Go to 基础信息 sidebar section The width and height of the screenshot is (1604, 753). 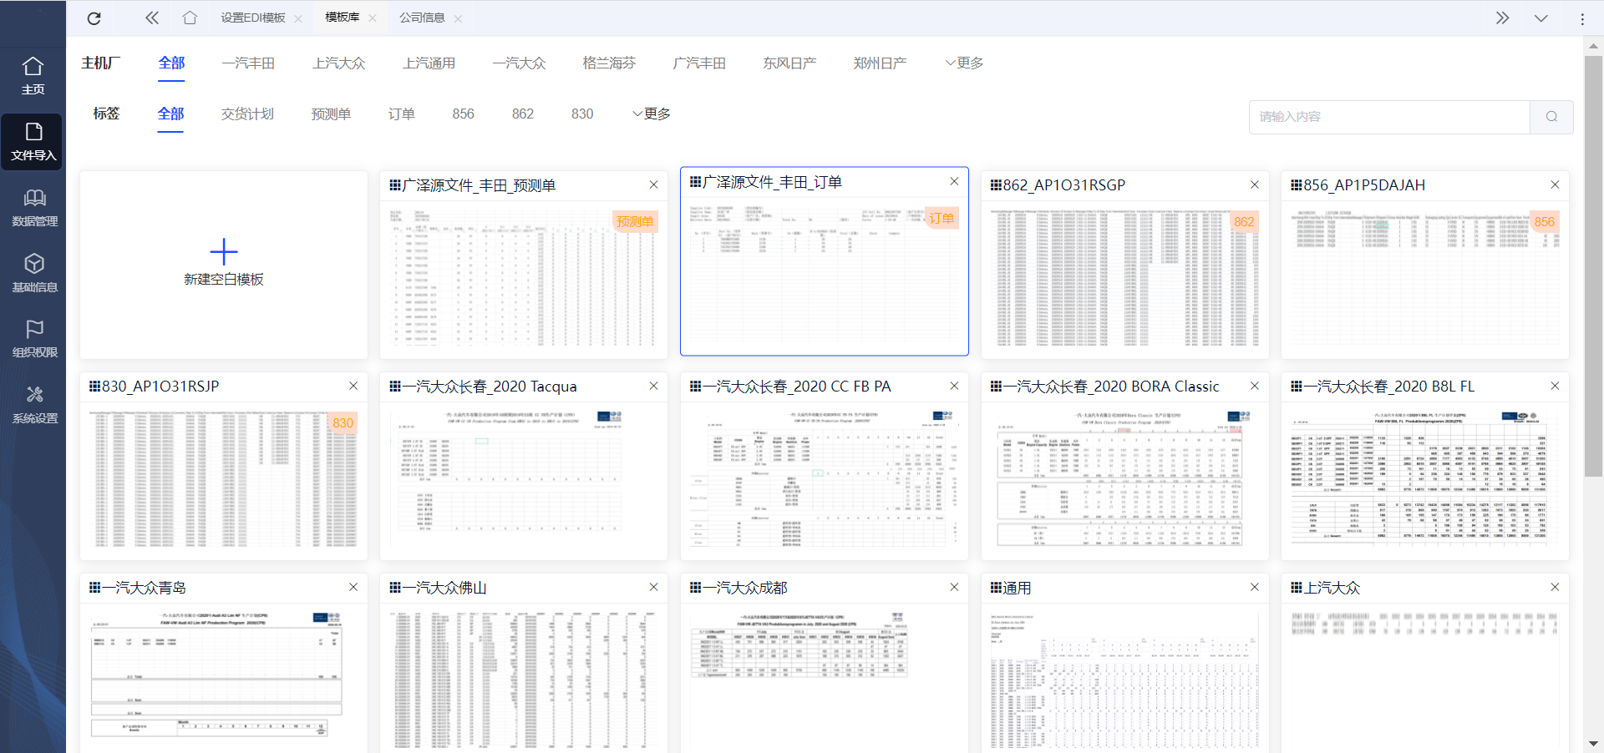click(x=34, y=273)
